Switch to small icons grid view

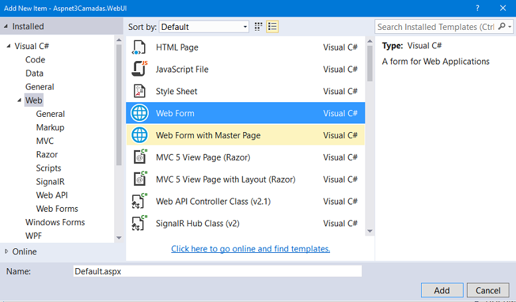click(x=258, y=27)
